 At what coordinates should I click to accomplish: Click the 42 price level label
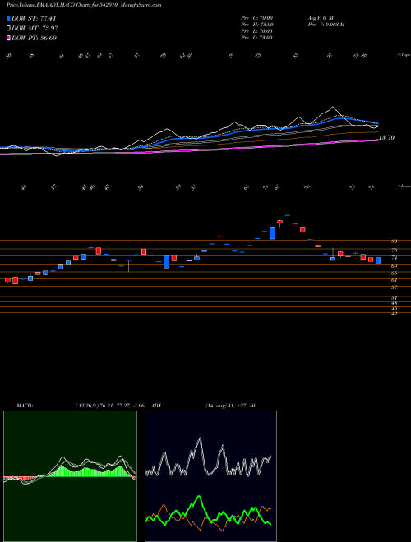click(394, 314)
